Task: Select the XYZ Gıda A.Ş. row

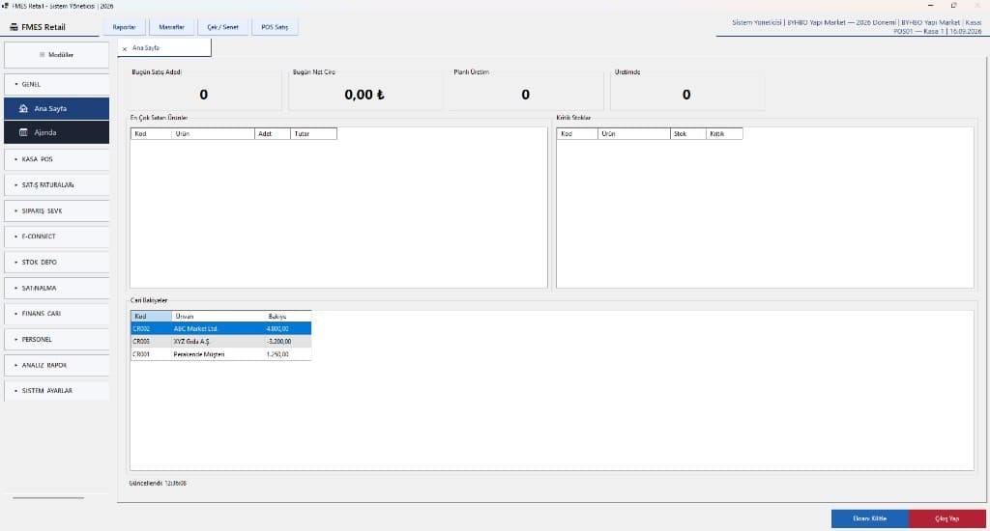Action: (221, 341)
